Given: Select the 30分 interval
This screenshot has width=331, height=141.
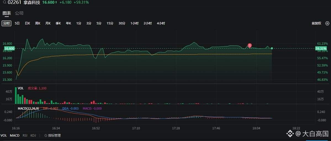Looking at the screenshot, I should click(122, 23).
